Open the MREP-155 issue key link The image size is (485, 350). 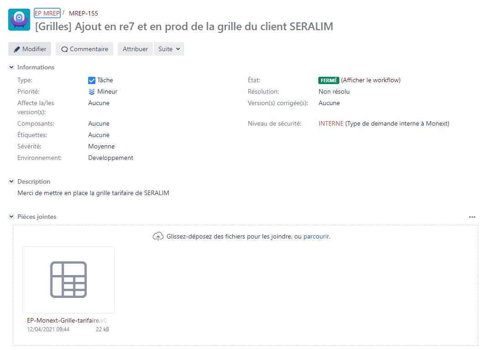point(83,13)
